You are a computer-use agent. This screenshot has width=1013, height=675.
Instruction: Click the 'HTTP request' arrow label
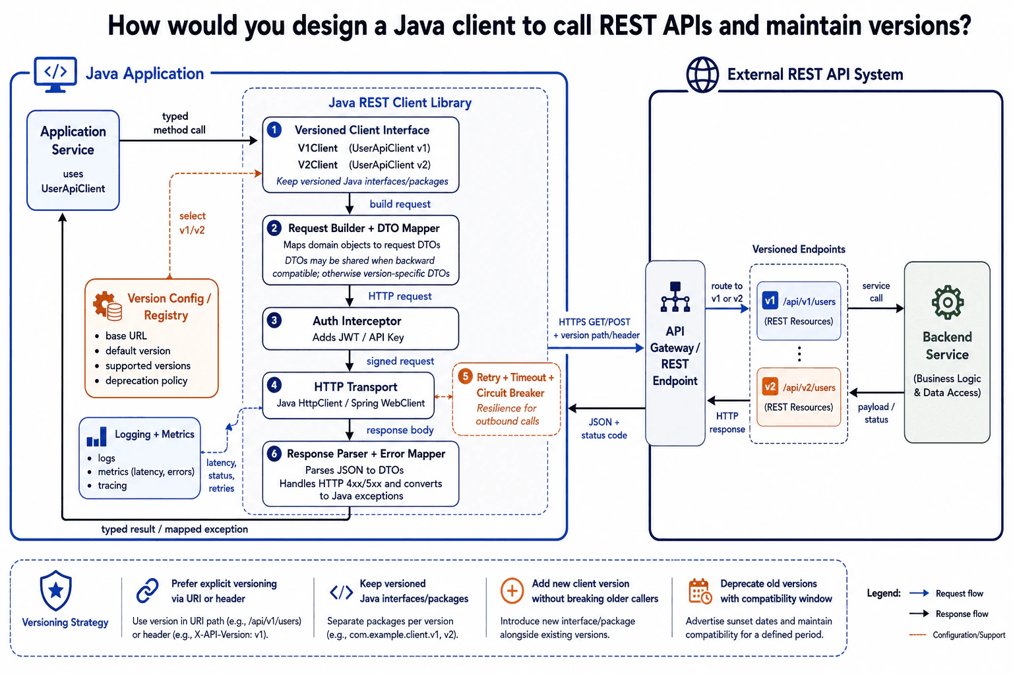click(x=400, y=297)
